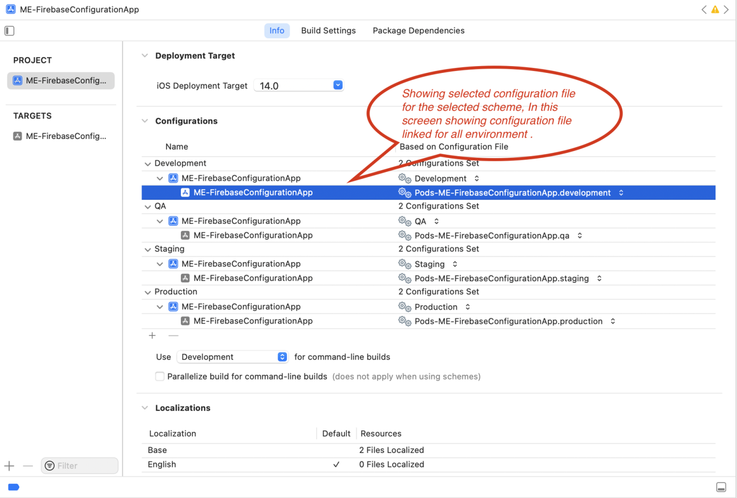Screen dimensions: 737x498
Task: Switch to the Build Settings tab
Action: [x=328, y=30]
